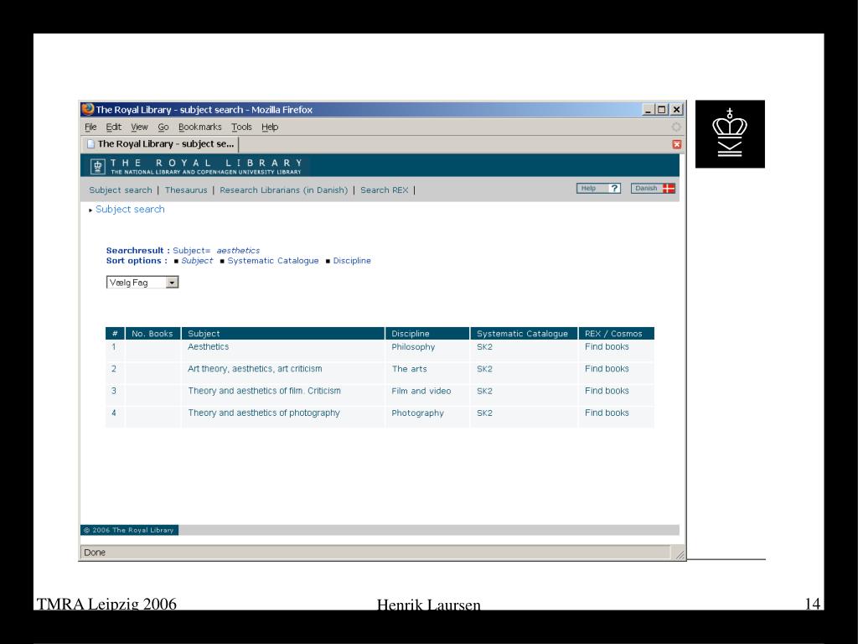This screenshot has height=644, width=858.
Task: Click the Philosophy discipline link
Action: pos(413,347)
